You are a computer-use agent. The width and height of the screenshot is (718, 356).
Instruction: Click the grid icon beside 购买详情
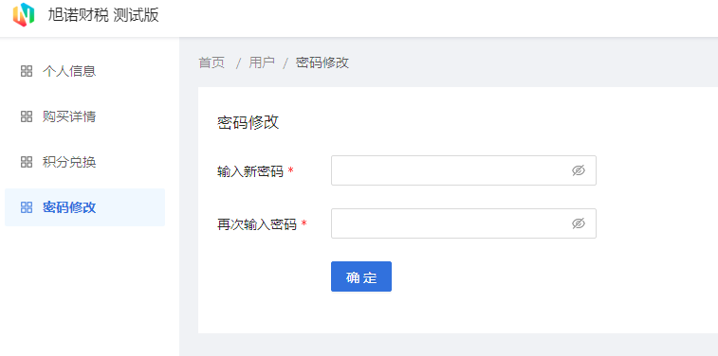pyautogui.click(x=27, y=116)
